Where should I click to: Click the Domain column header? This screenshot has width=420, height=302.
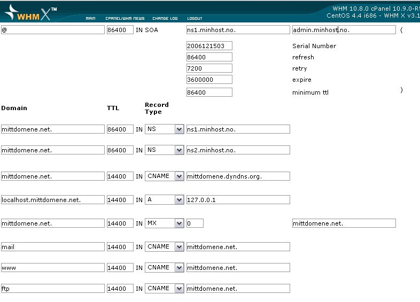[14, 108]
